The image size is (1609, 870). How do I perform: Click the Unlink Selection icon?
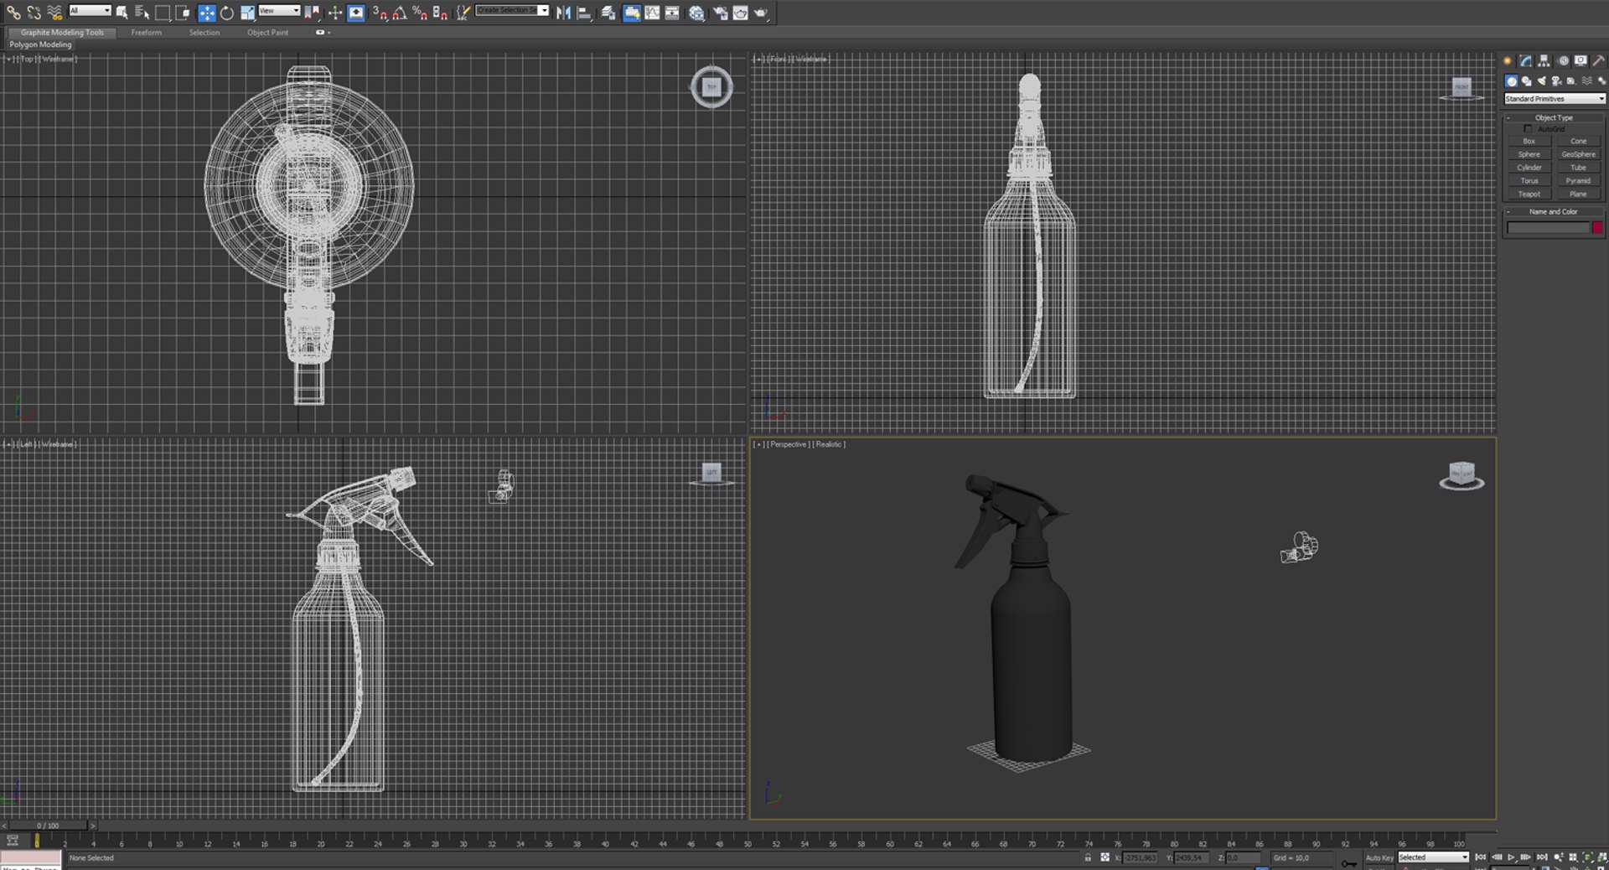tap(34, 13)
